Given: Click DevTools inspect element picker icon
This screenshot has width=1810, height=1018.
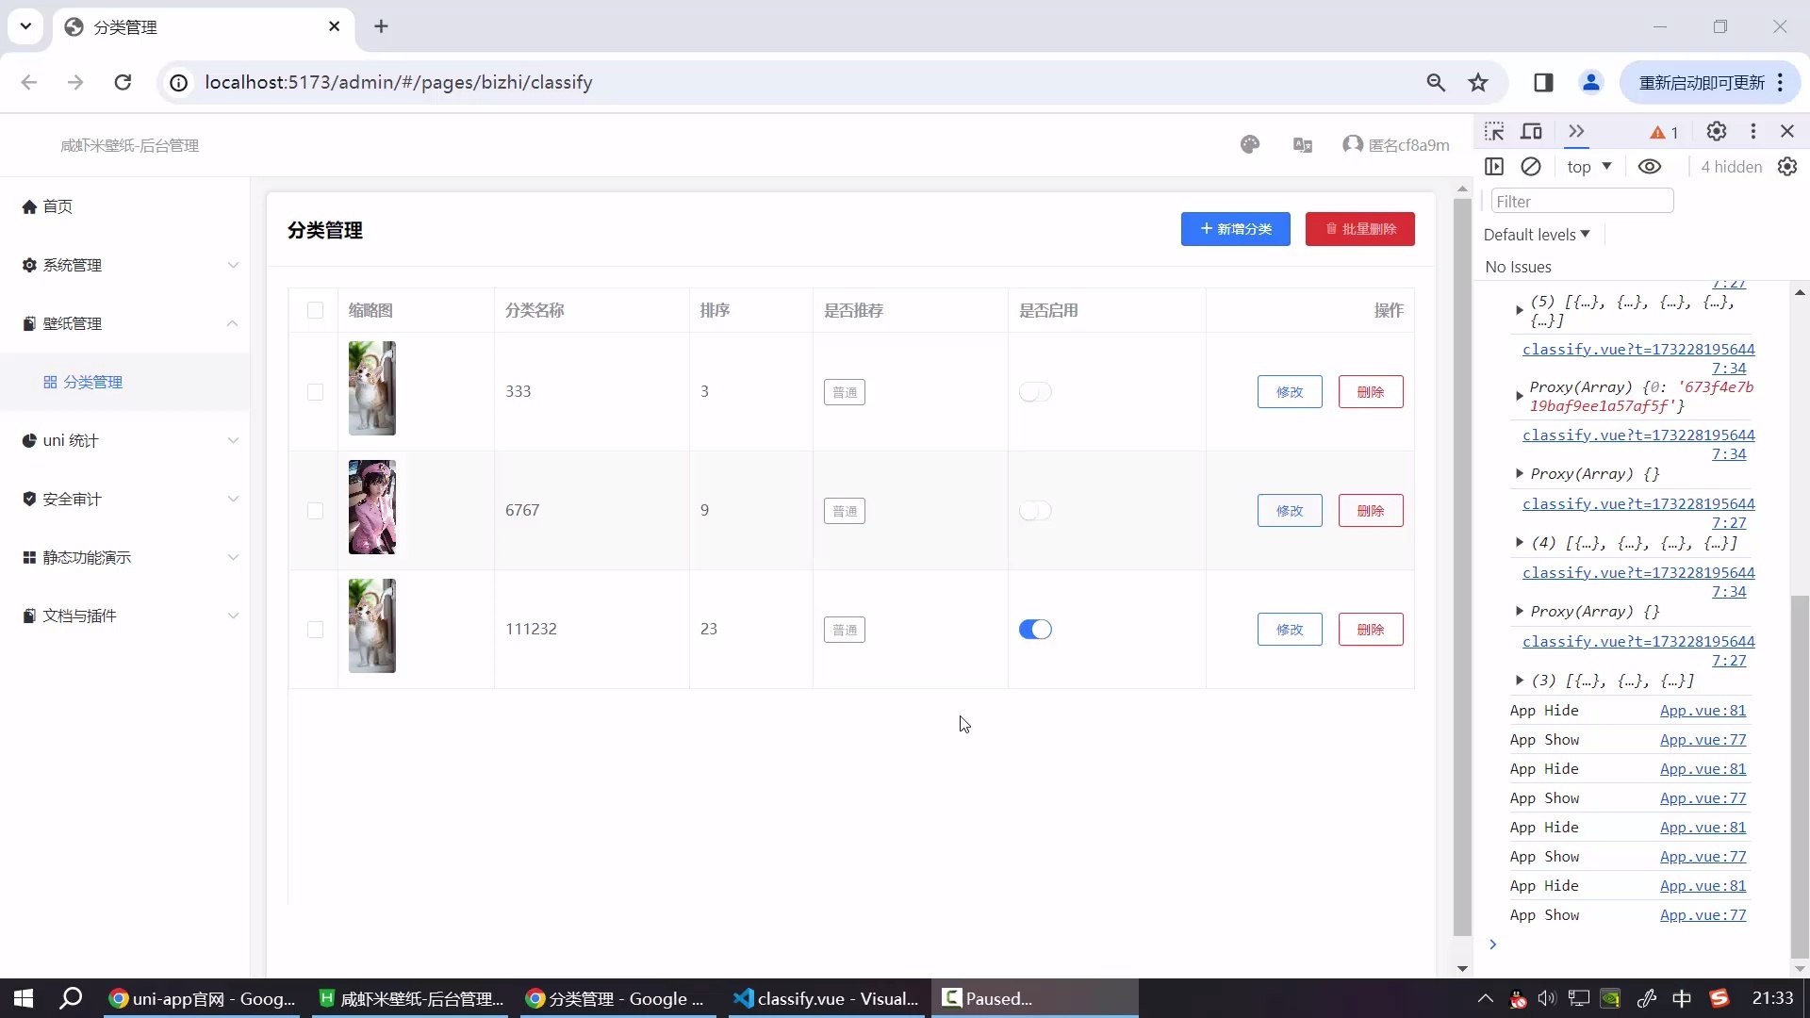Looking at the screenshot, I should 1494,132.
